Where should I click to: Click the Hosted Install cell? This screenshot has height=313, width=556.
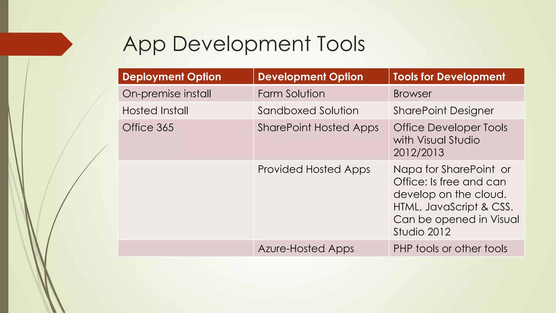pyautogui.click(x=155, y=111)
